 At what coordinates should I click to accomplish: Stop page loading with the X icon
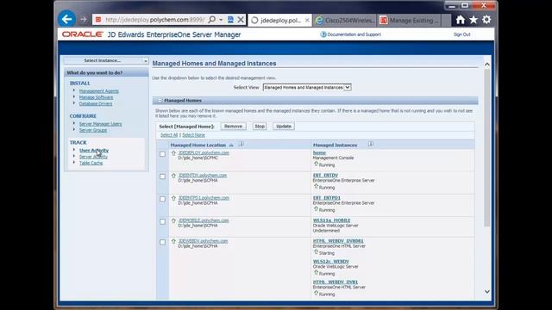[241, 20]
